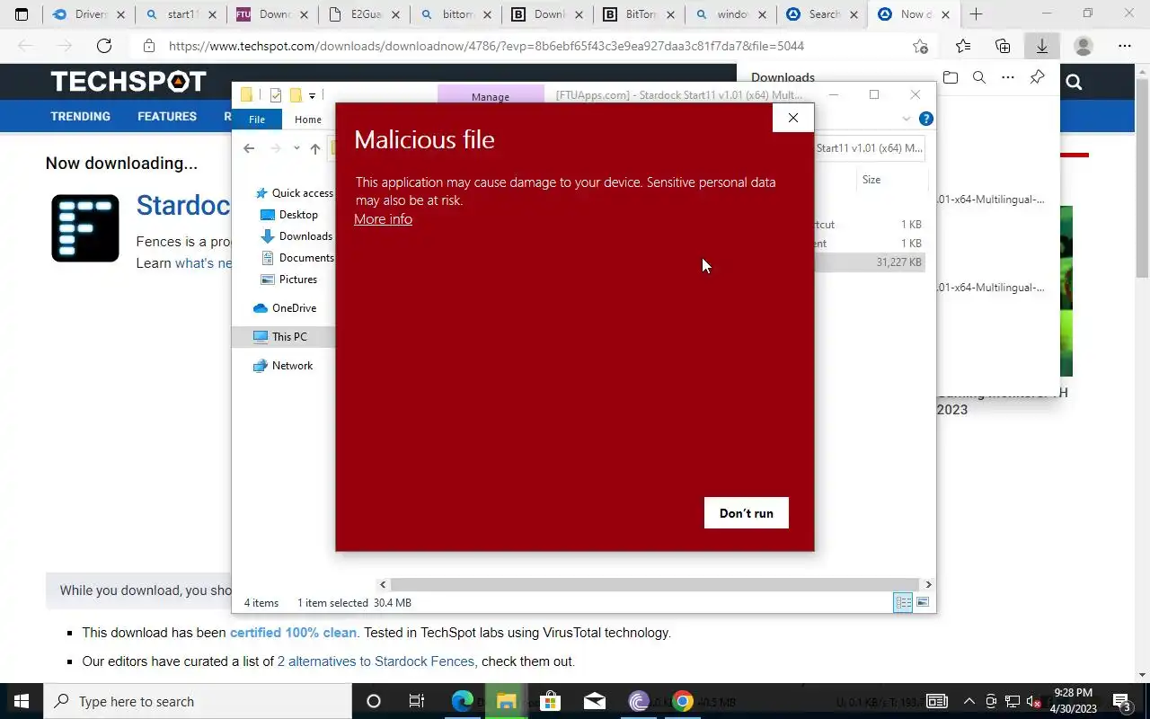Open the More info link in dialog

383,218
